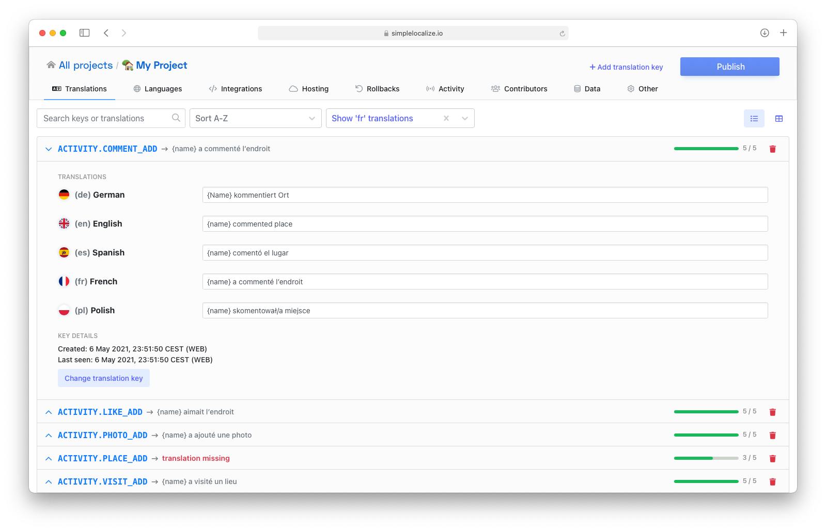The image size is (826, 531).
Task: Expand the ACTIVITY.PLACE_ADD row chevron
Action: point(49,459)
